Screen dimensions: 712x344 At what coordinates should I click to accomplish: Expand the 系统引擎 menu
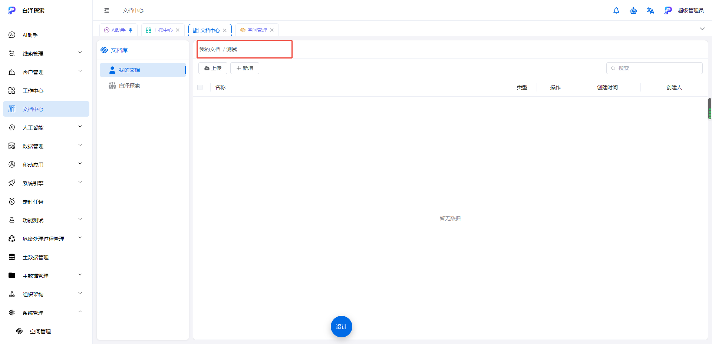[46, 183]
